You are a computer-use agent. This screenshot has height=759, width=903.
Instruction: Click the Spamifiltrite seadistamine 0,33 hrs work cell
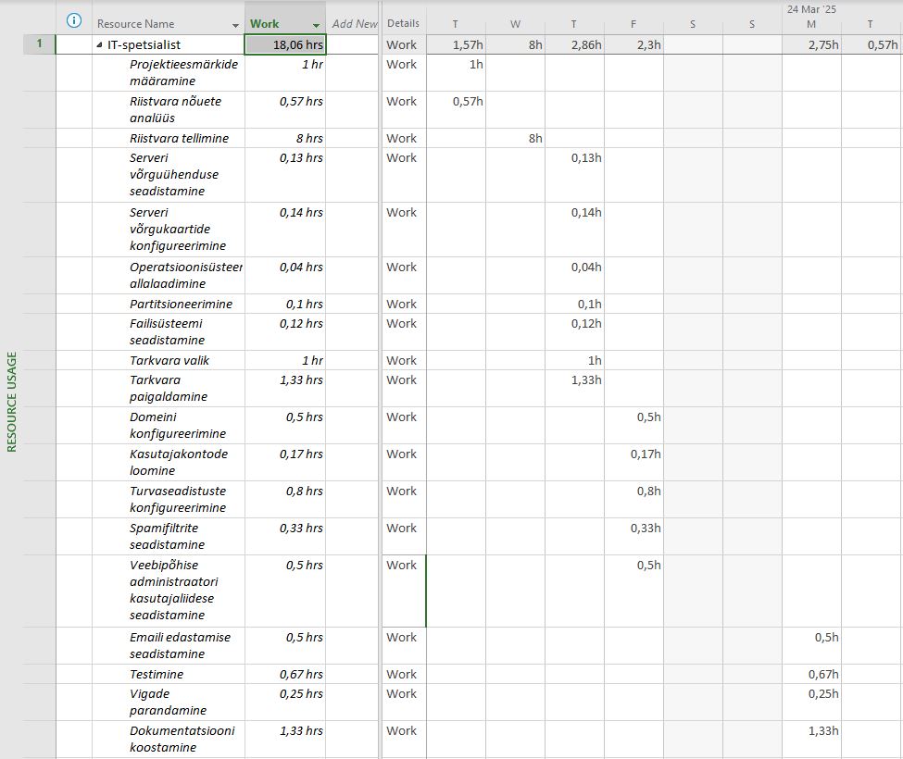(285, 528)
